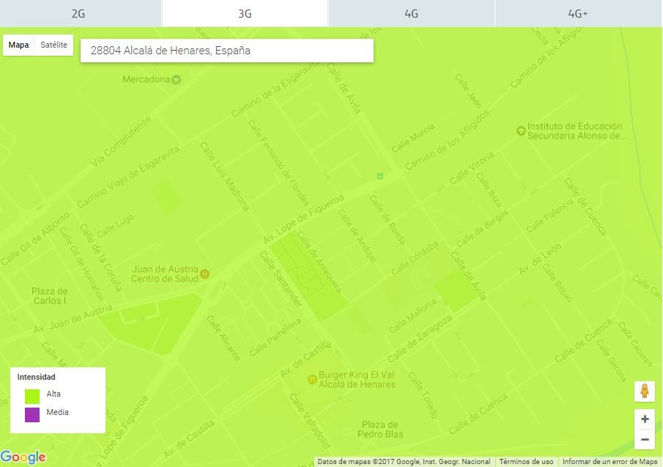Click the Instituto de Educación Secundaria marker
The width and height of the screenshot is (663, 467).
click(x=521, y=130)
